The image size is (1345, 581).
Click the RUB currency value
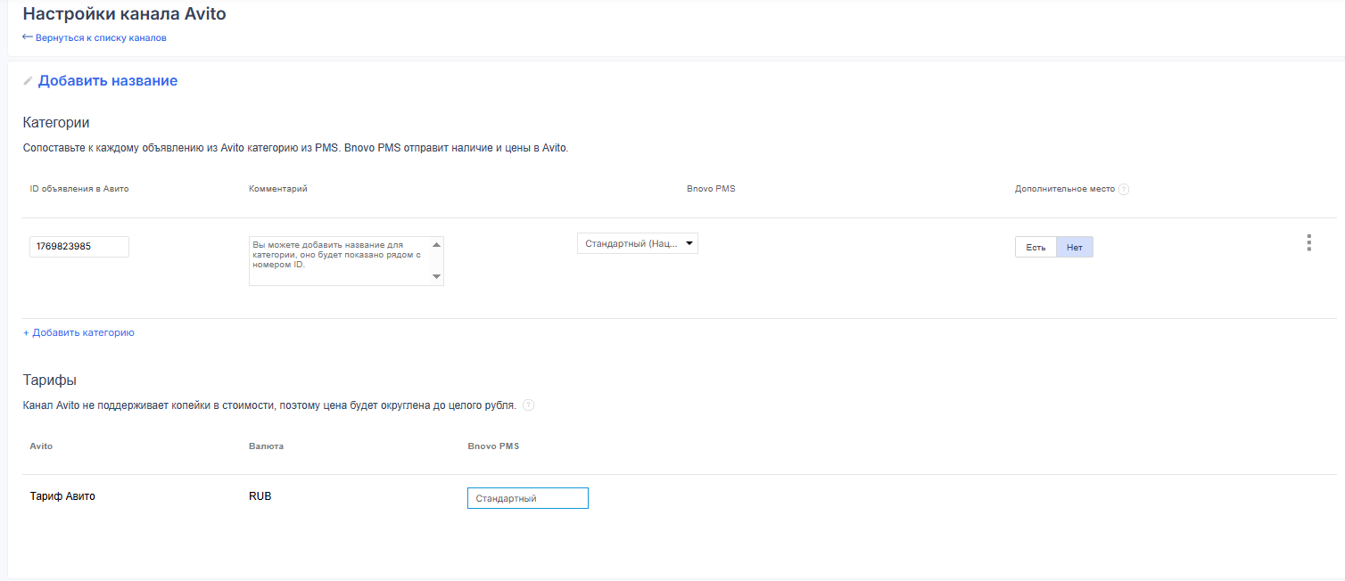point(260,496)
